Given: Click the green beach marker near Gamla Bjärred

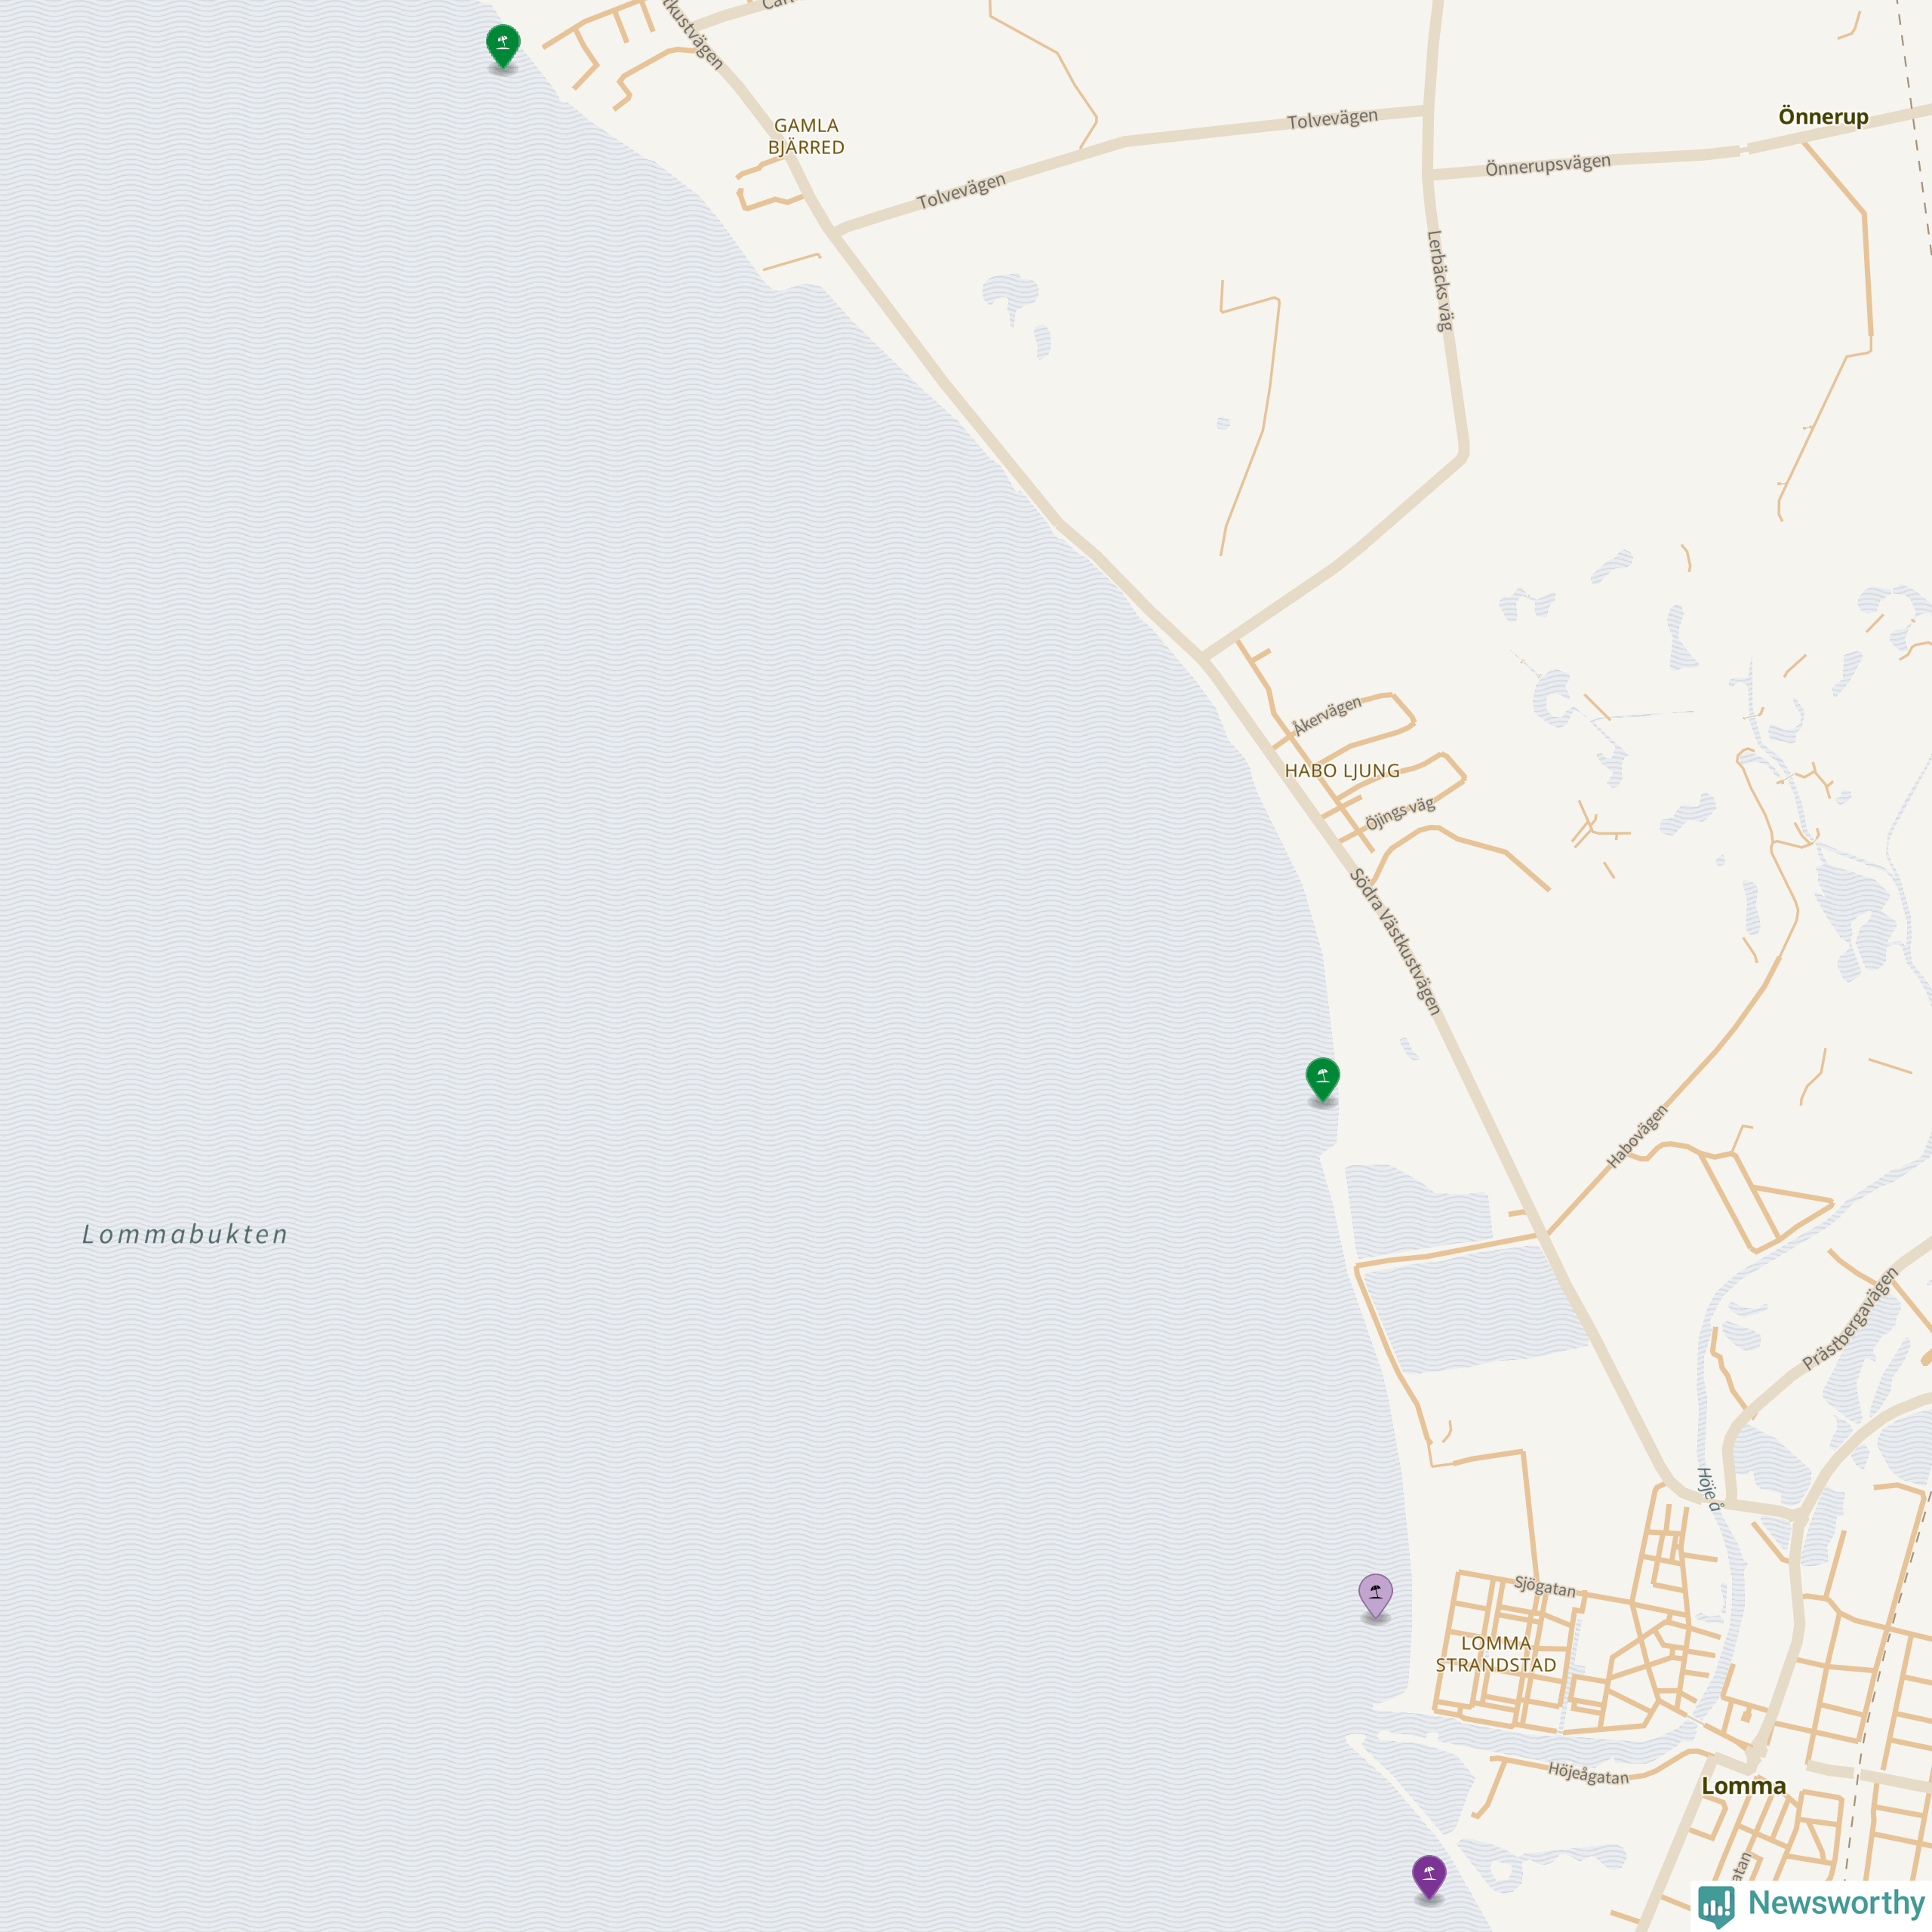Looking at the screenshot, I should 503,46.
